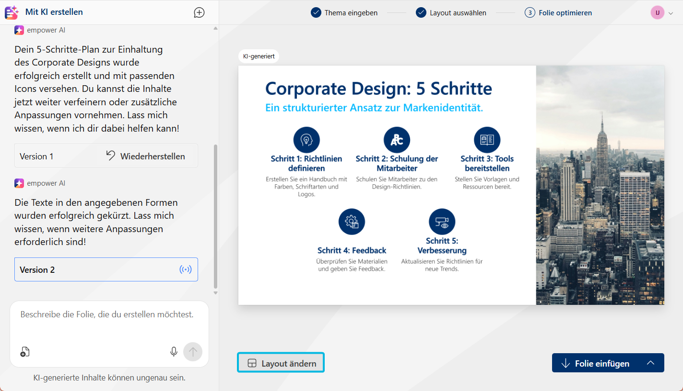The height and width of the screenshot is (391, 683).
Task: Click message about 5-Schritte-Plan zur Einhaltung
Action: coord(97,89)
